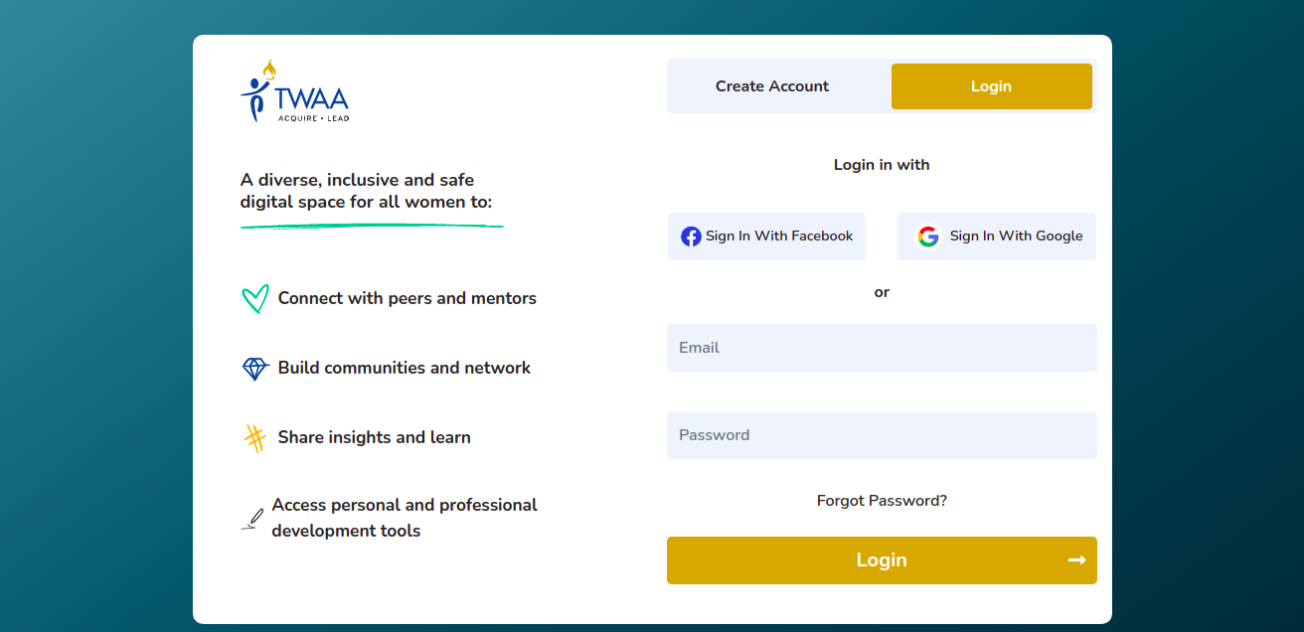Click 'Share insights and learn' text
The height and width of the screenshot is (632, 1304).
(375, 437)
